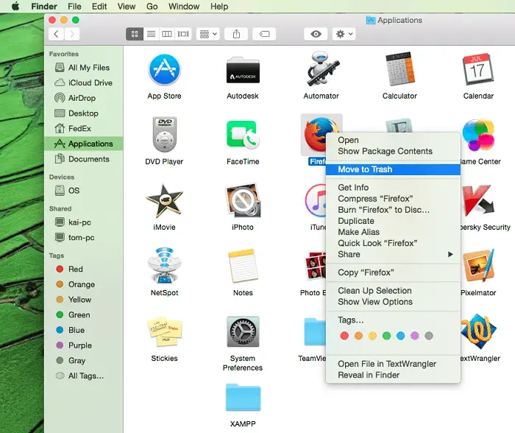Select the Firefox app icon
Image resolution: width=515 pixels, height=433 pixels.
click(316, 135)
